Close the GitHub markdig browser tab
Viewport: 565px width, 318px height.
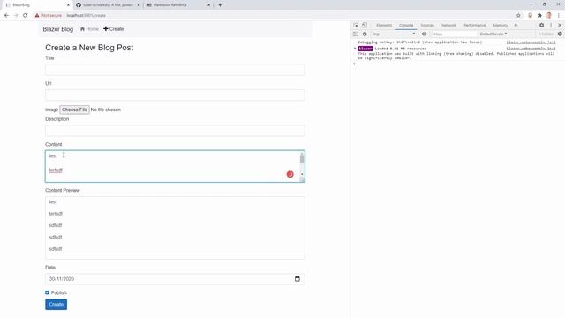[139, 5]
